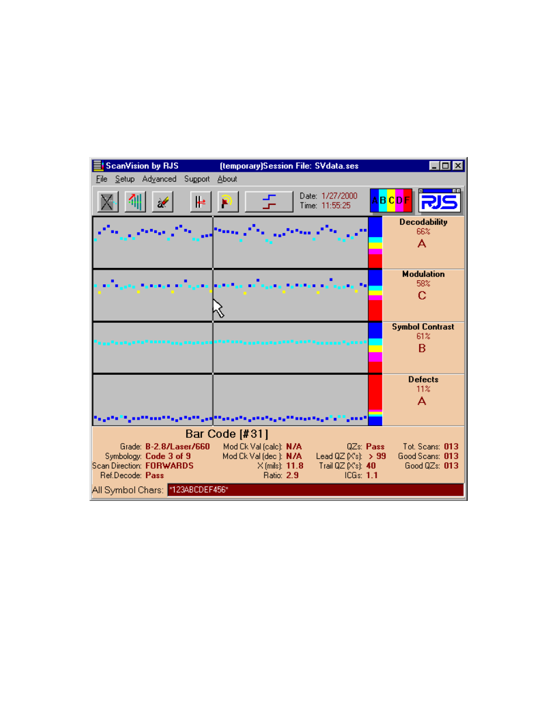The height and width of the screenshot is (721, 557).
Task: Click the Ref.Decode Pass value
Action: pyautogui.click(x=155, y=475)
